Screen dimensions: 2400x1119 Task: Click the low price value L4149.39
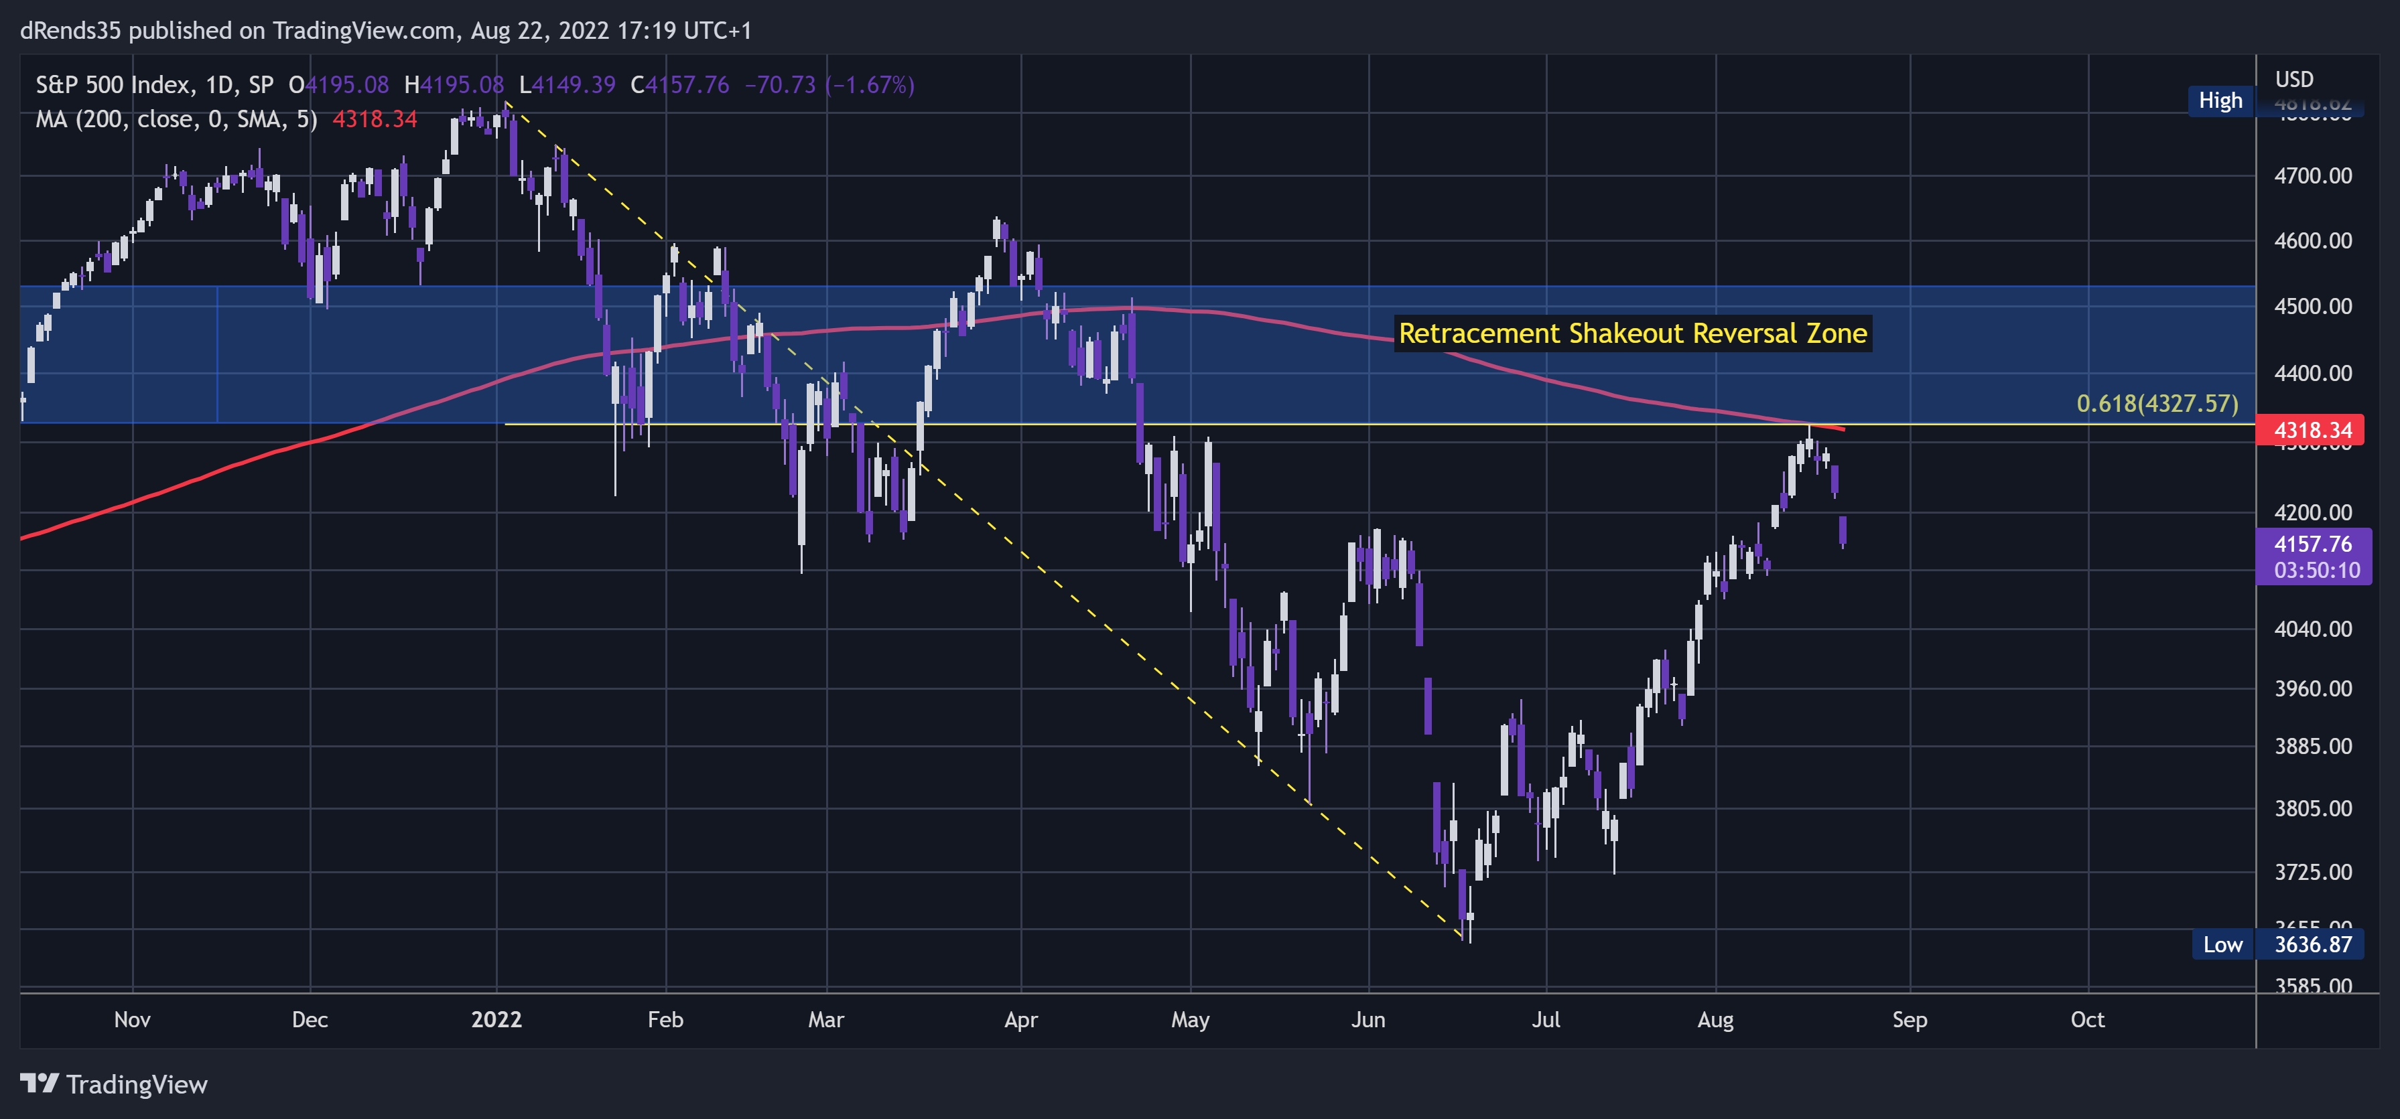(x=568, y=85)
